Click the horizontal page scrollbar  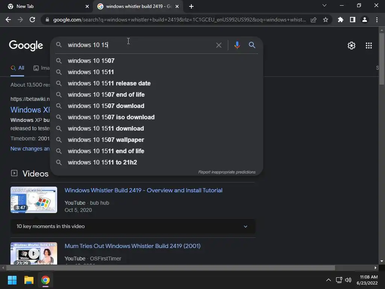[171, 268]
